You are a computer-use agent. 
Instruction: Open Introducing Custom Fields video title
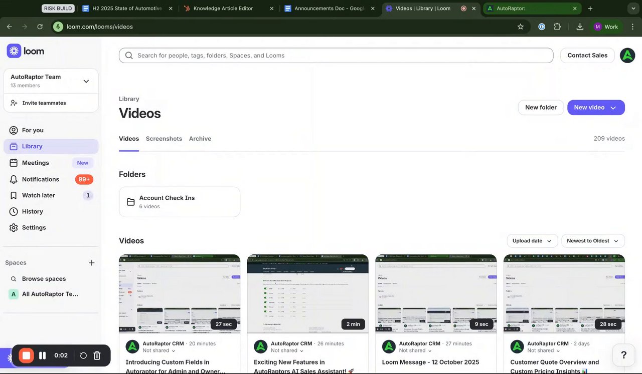pyautogui.click(x=176, y=366)
